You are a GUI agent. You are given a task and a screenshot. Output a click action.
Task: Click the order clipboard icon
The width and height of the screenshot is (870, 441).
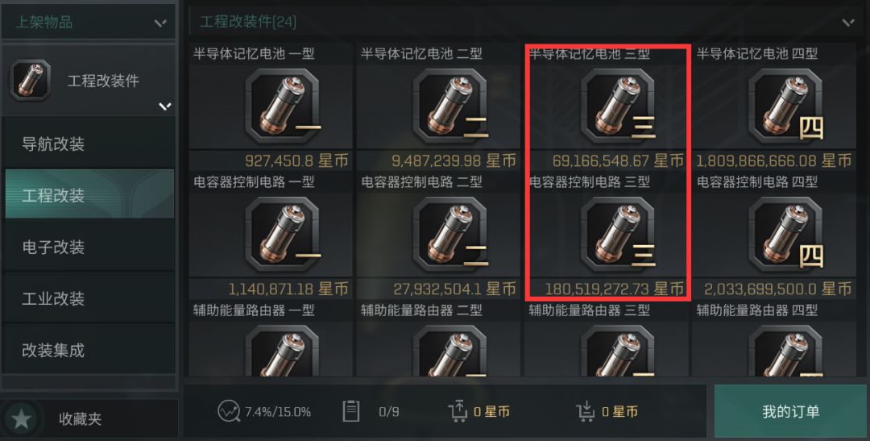tap(350, 411)
